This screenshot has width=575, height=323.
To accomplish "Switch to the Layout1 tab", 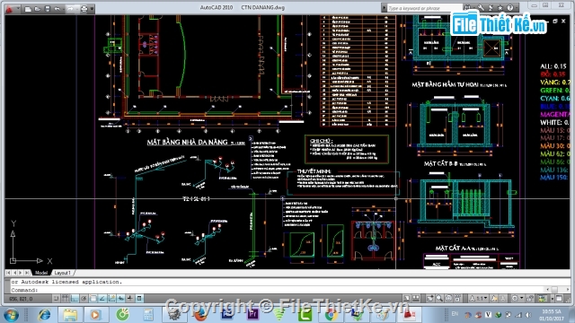I will 62,273.
